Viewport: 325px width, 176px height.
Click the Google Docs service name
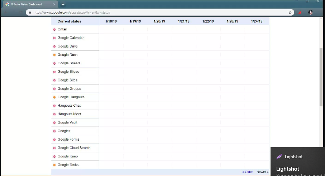[x=67, y=55]
